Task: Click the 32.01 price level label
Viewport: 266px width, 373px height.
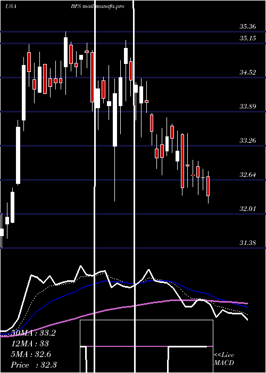Action: click(x=248, y=209)
